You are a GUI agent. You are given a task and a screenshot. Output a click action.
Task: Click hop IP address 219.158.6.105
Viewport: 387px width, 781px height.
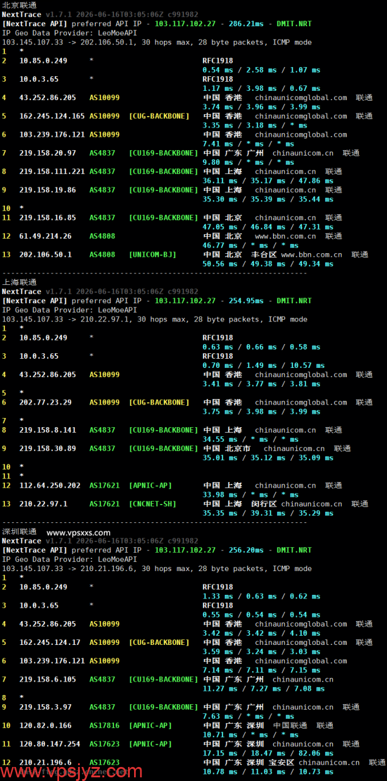(48, 680)
